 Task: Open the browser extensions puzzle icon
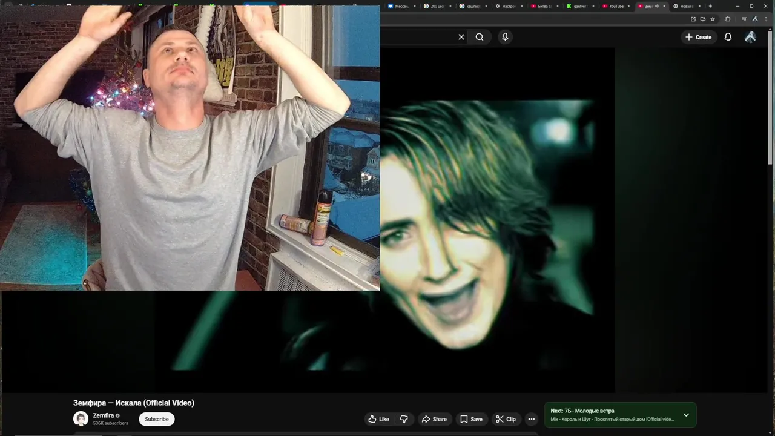(728, 19)
